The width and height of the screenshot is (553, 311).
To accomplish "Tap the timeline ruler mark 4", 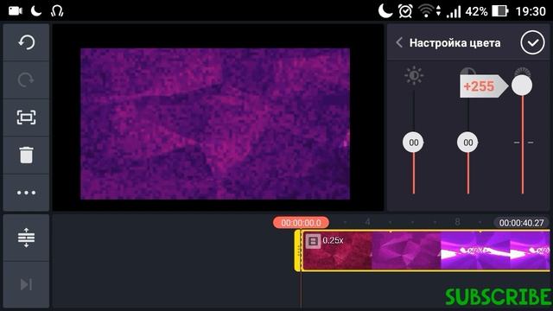I will [367, 222].
